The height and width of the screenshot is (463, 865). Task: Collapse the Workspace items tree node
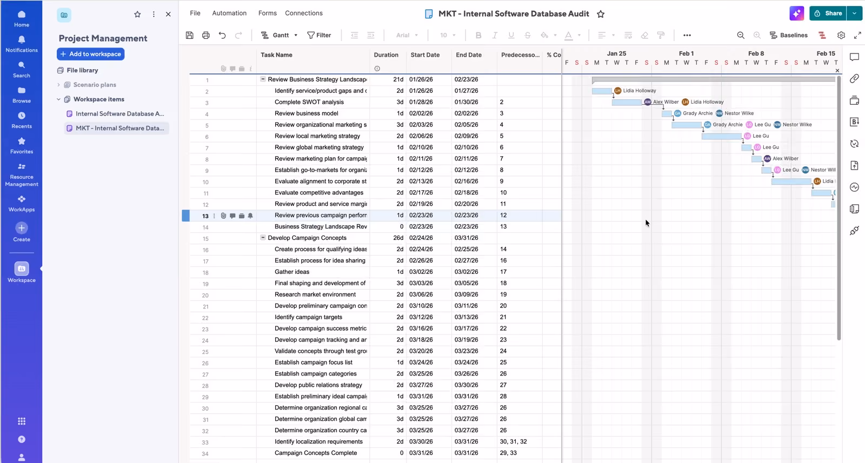coord(58,99)
